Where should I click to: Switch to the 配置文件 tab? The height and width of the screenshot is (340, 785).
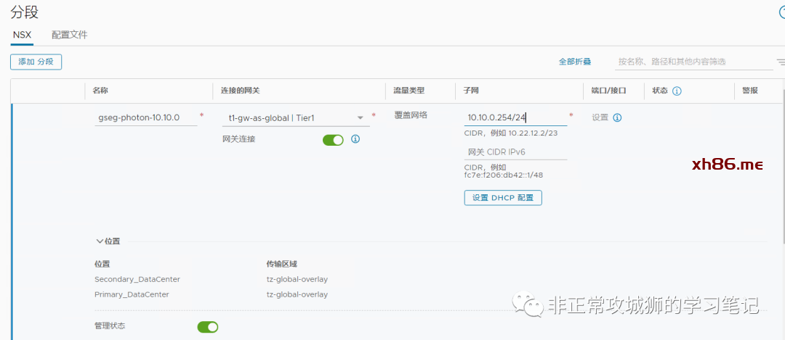(70, 35)
